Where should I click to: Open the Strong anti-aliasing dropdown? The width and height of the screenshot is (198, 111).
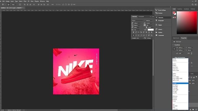pos(150,38)
